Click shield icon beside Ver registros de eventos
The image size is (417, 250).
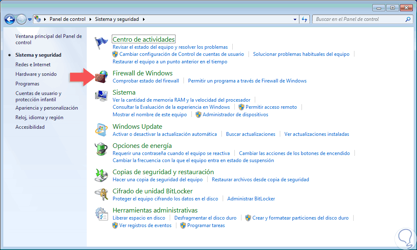(115, 225)
